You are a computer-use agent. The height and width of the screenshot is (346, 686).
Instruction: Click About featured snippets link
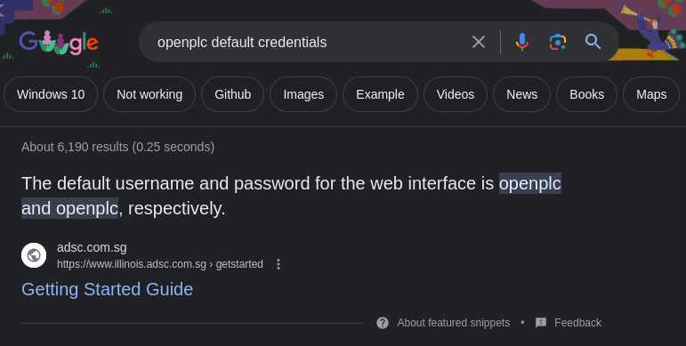pos(453,323)
